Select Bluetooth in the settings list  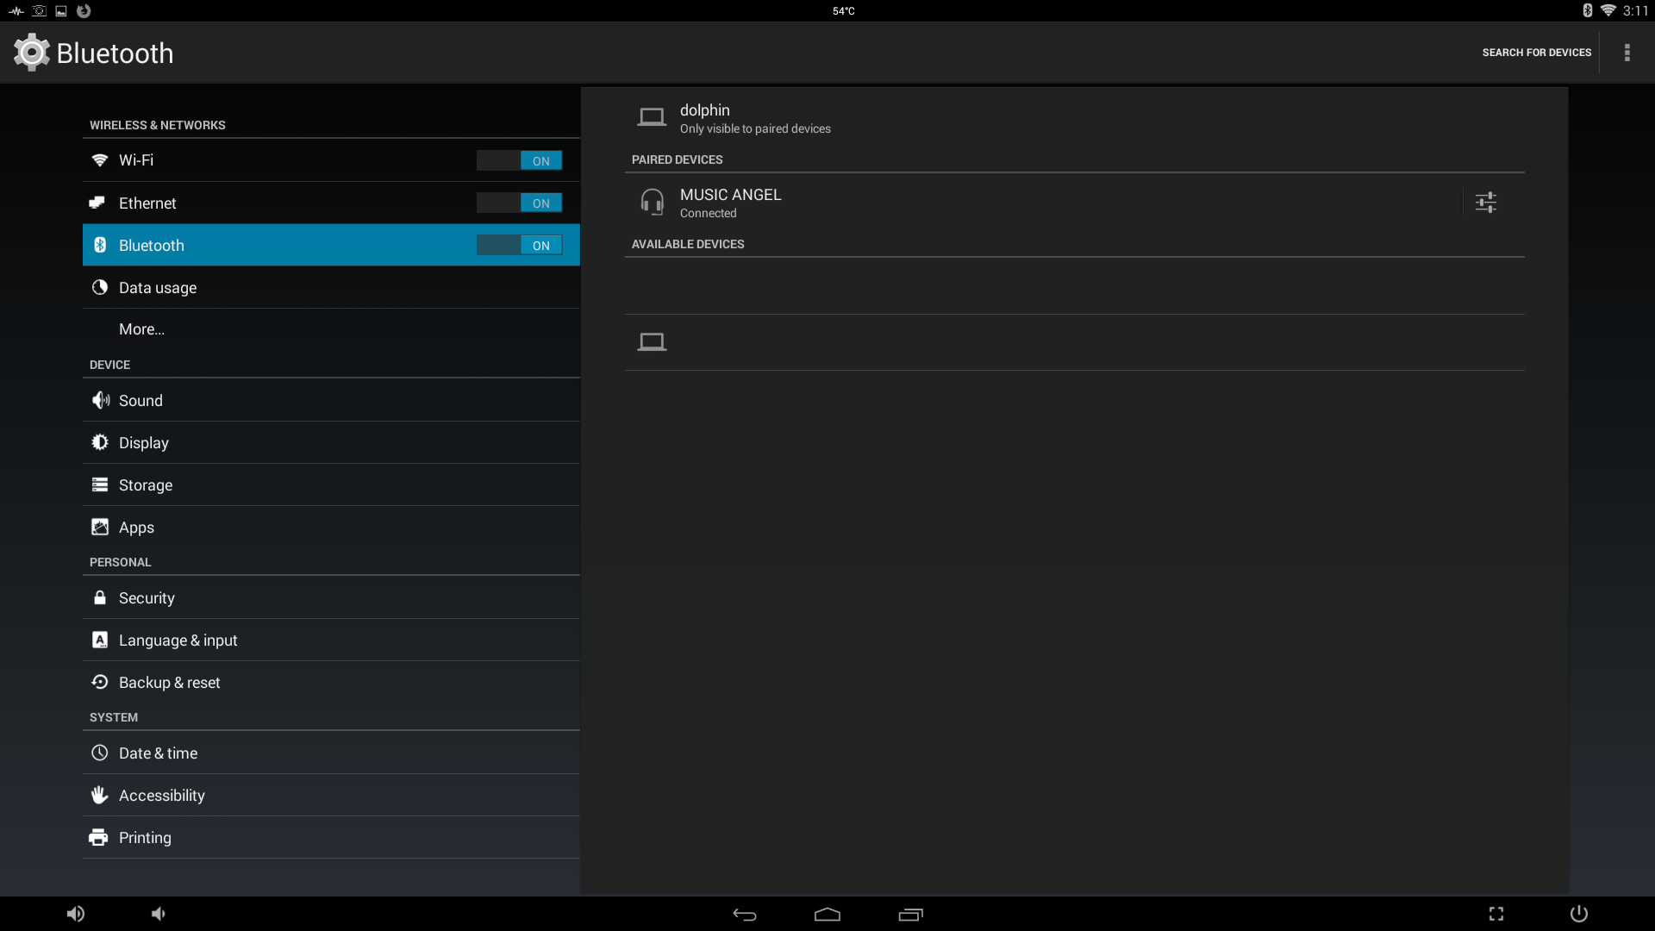point(331,245)
